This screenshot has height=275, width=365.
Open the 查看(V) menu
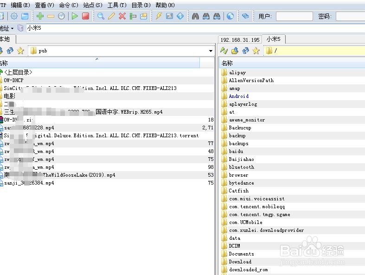click(45, 5)
